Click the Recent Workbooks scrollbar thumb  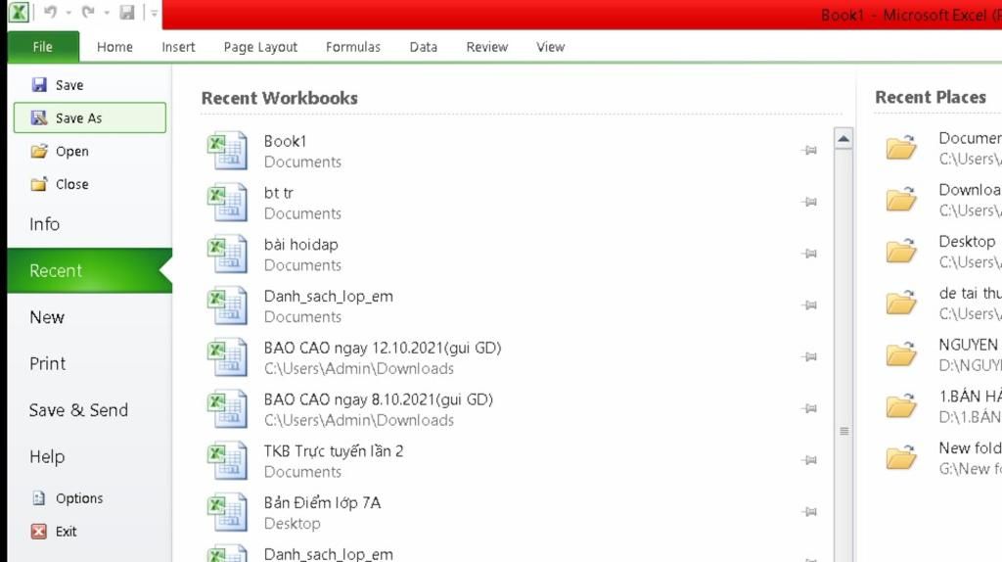843,431
